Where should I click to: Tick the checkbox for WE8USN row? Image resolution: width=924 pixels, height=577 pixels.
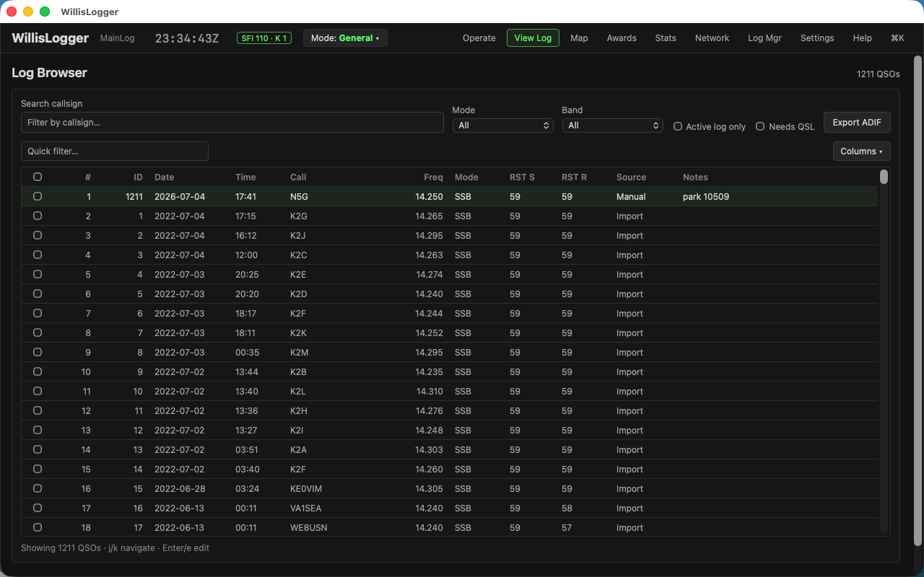(38, 527)
